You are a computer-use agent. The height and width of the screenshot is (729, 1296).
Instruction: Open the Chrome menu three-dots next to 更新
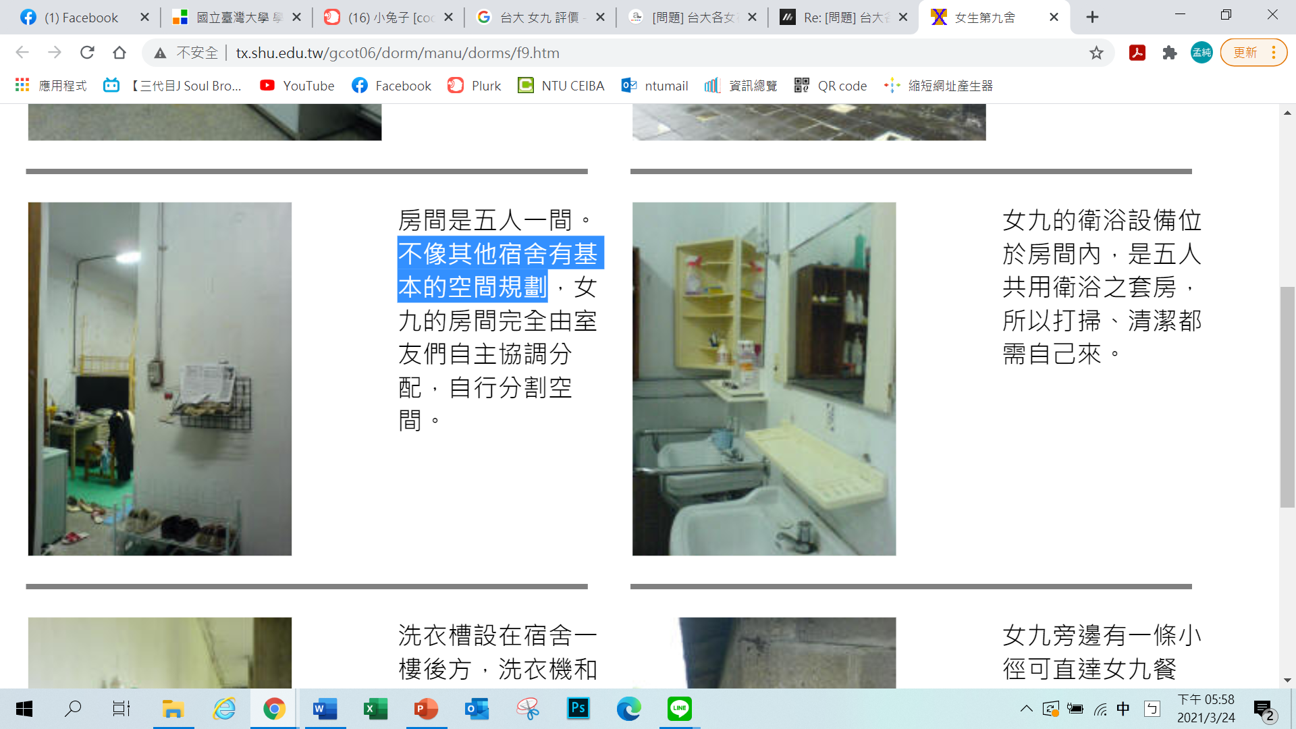(x=1274, y=53)
